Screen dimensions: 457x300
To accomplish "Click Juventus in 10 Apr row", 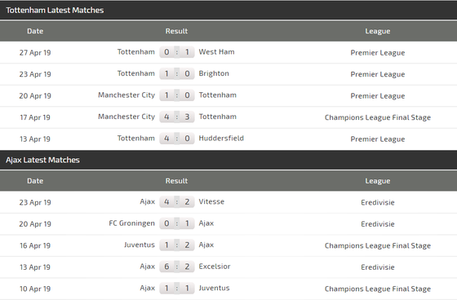I will tap(214, 288).
